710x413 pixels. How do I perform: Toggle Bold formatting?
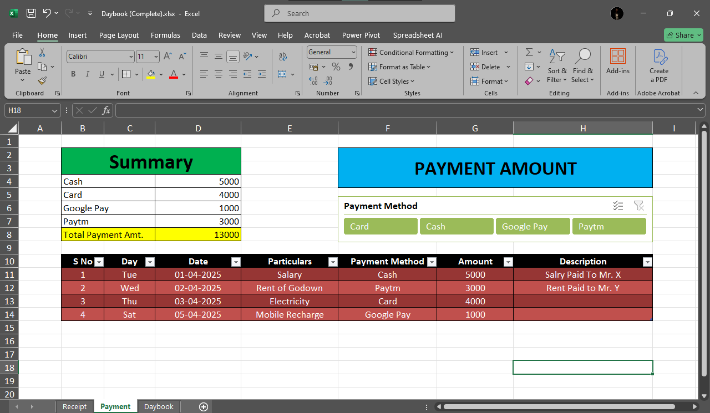tap(73, 74)
